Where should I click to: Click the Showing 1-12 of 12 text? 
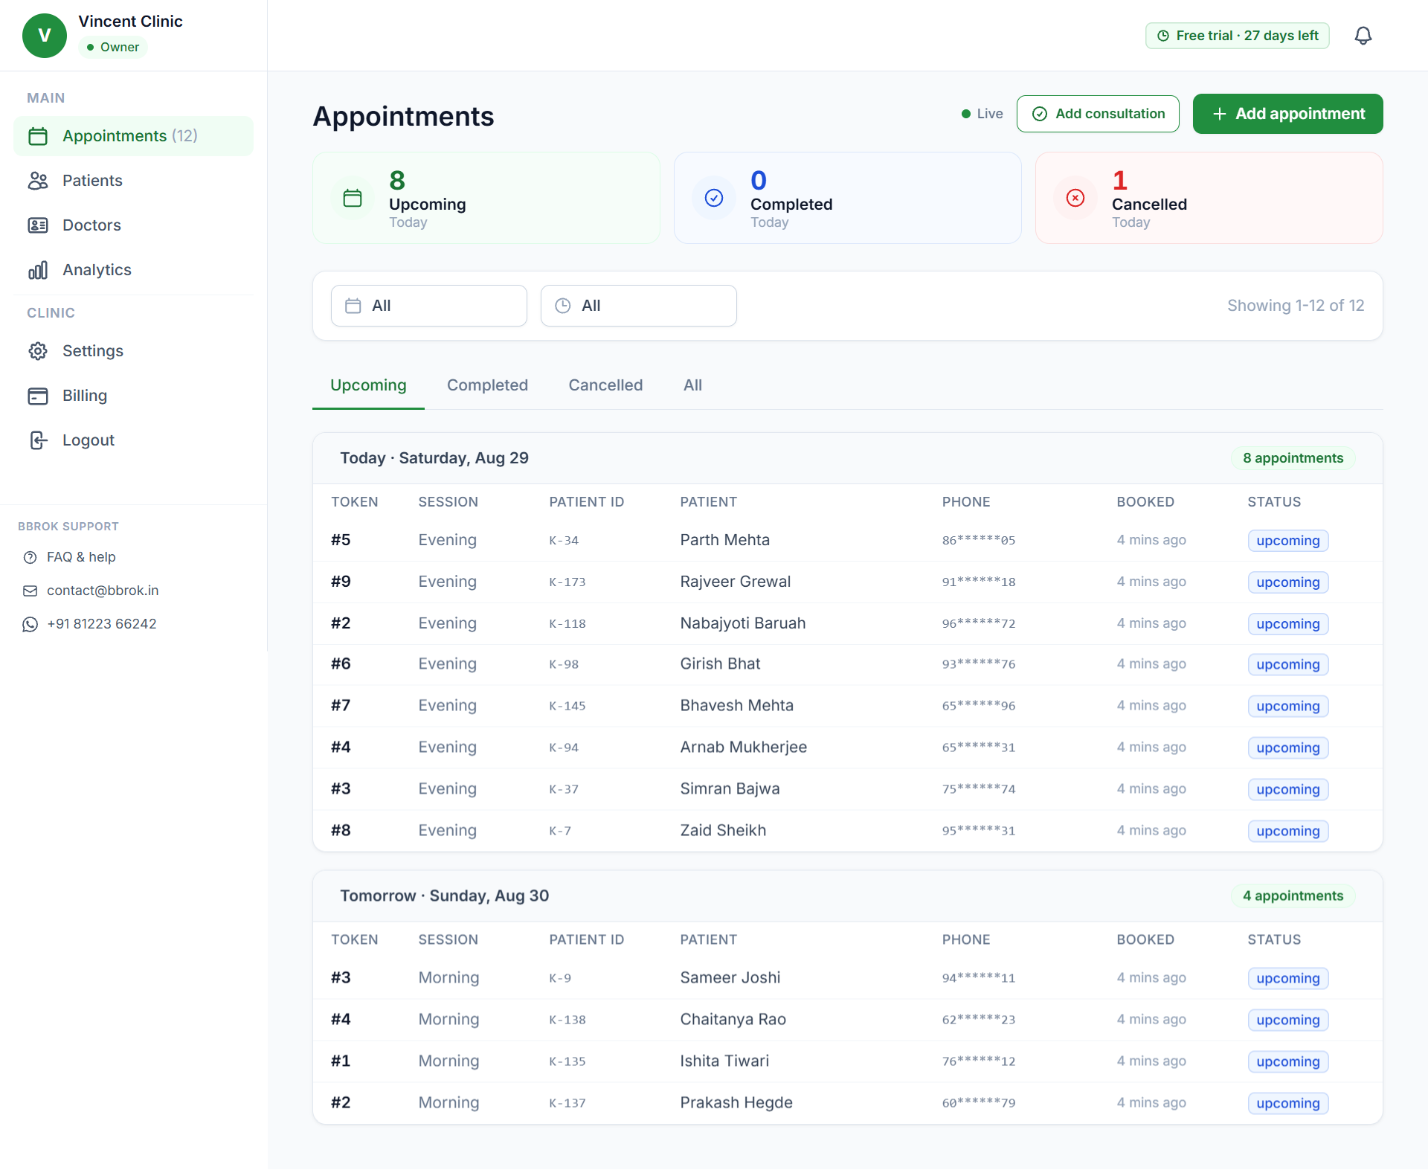(1296, 306)
